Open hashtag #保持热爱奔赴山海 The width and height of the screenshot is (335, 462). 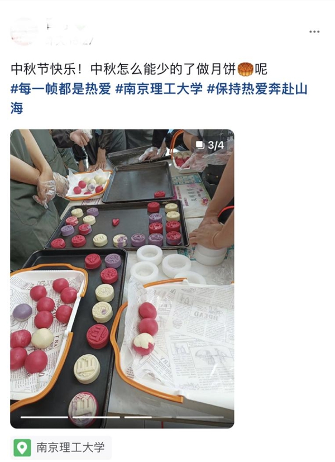click(x=159, y=98)
